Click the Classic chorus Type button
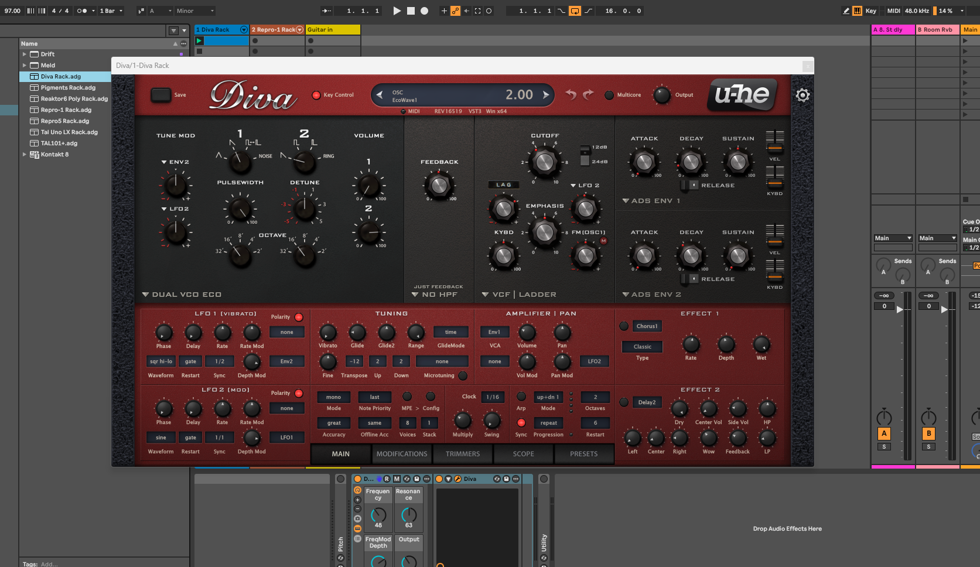 point(642,347)
